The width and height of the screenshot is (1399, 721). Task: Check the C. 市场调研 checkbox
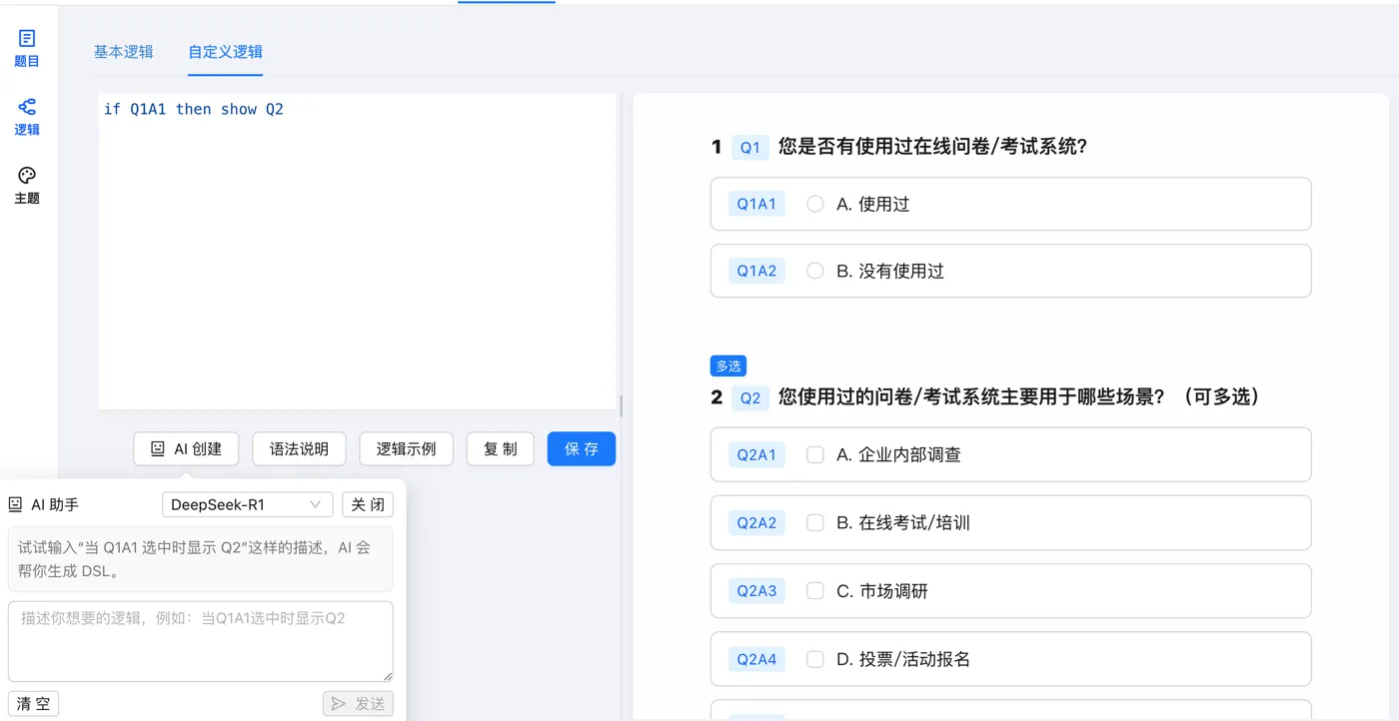pos(815,591)
